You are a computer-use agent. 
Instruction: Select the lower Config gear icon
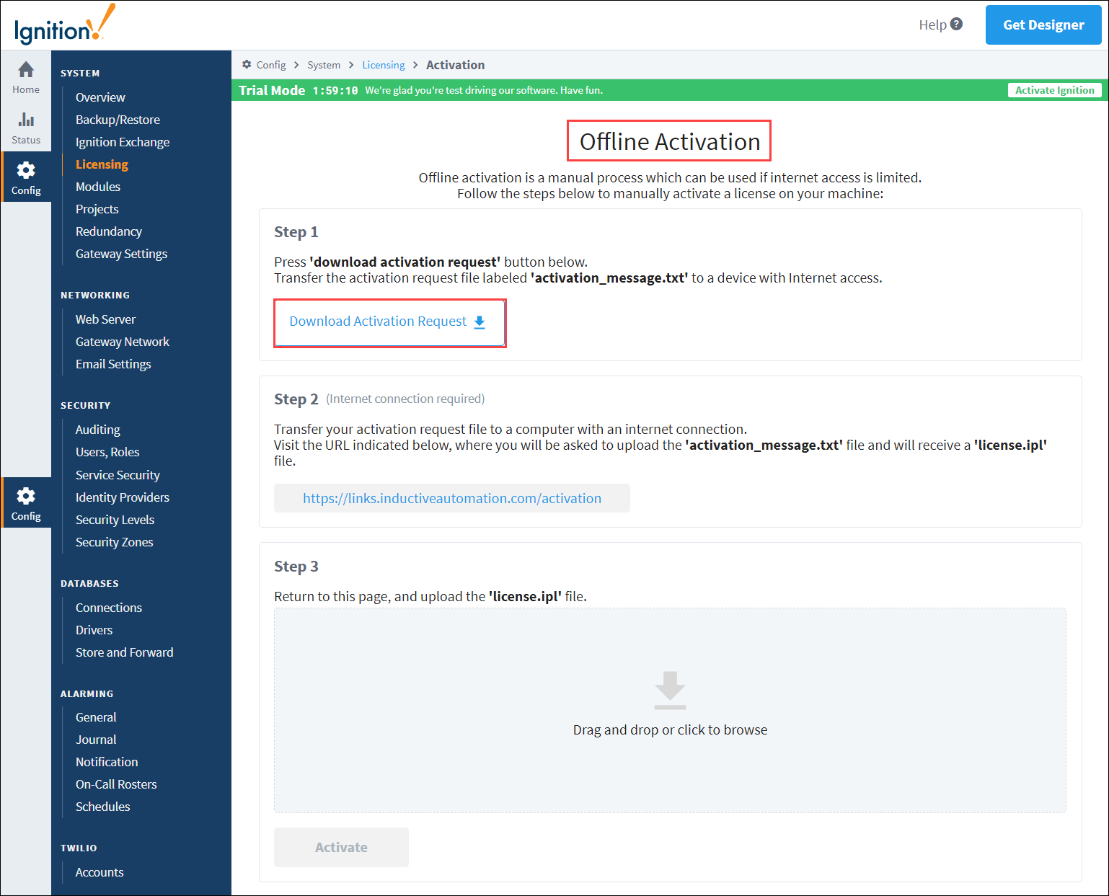26,496
